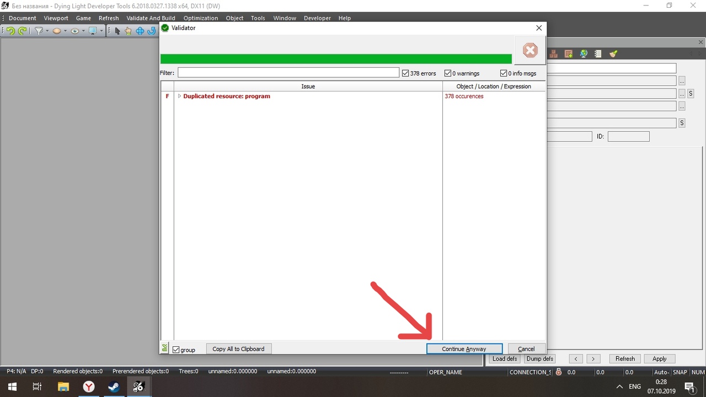The width and height of the screenshot is (706, 397).
Task: Open Task View on the taskbar
Action: pos(38,387)
